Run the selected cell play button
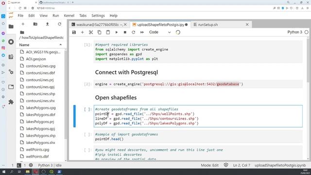 [x=117, y=32]
